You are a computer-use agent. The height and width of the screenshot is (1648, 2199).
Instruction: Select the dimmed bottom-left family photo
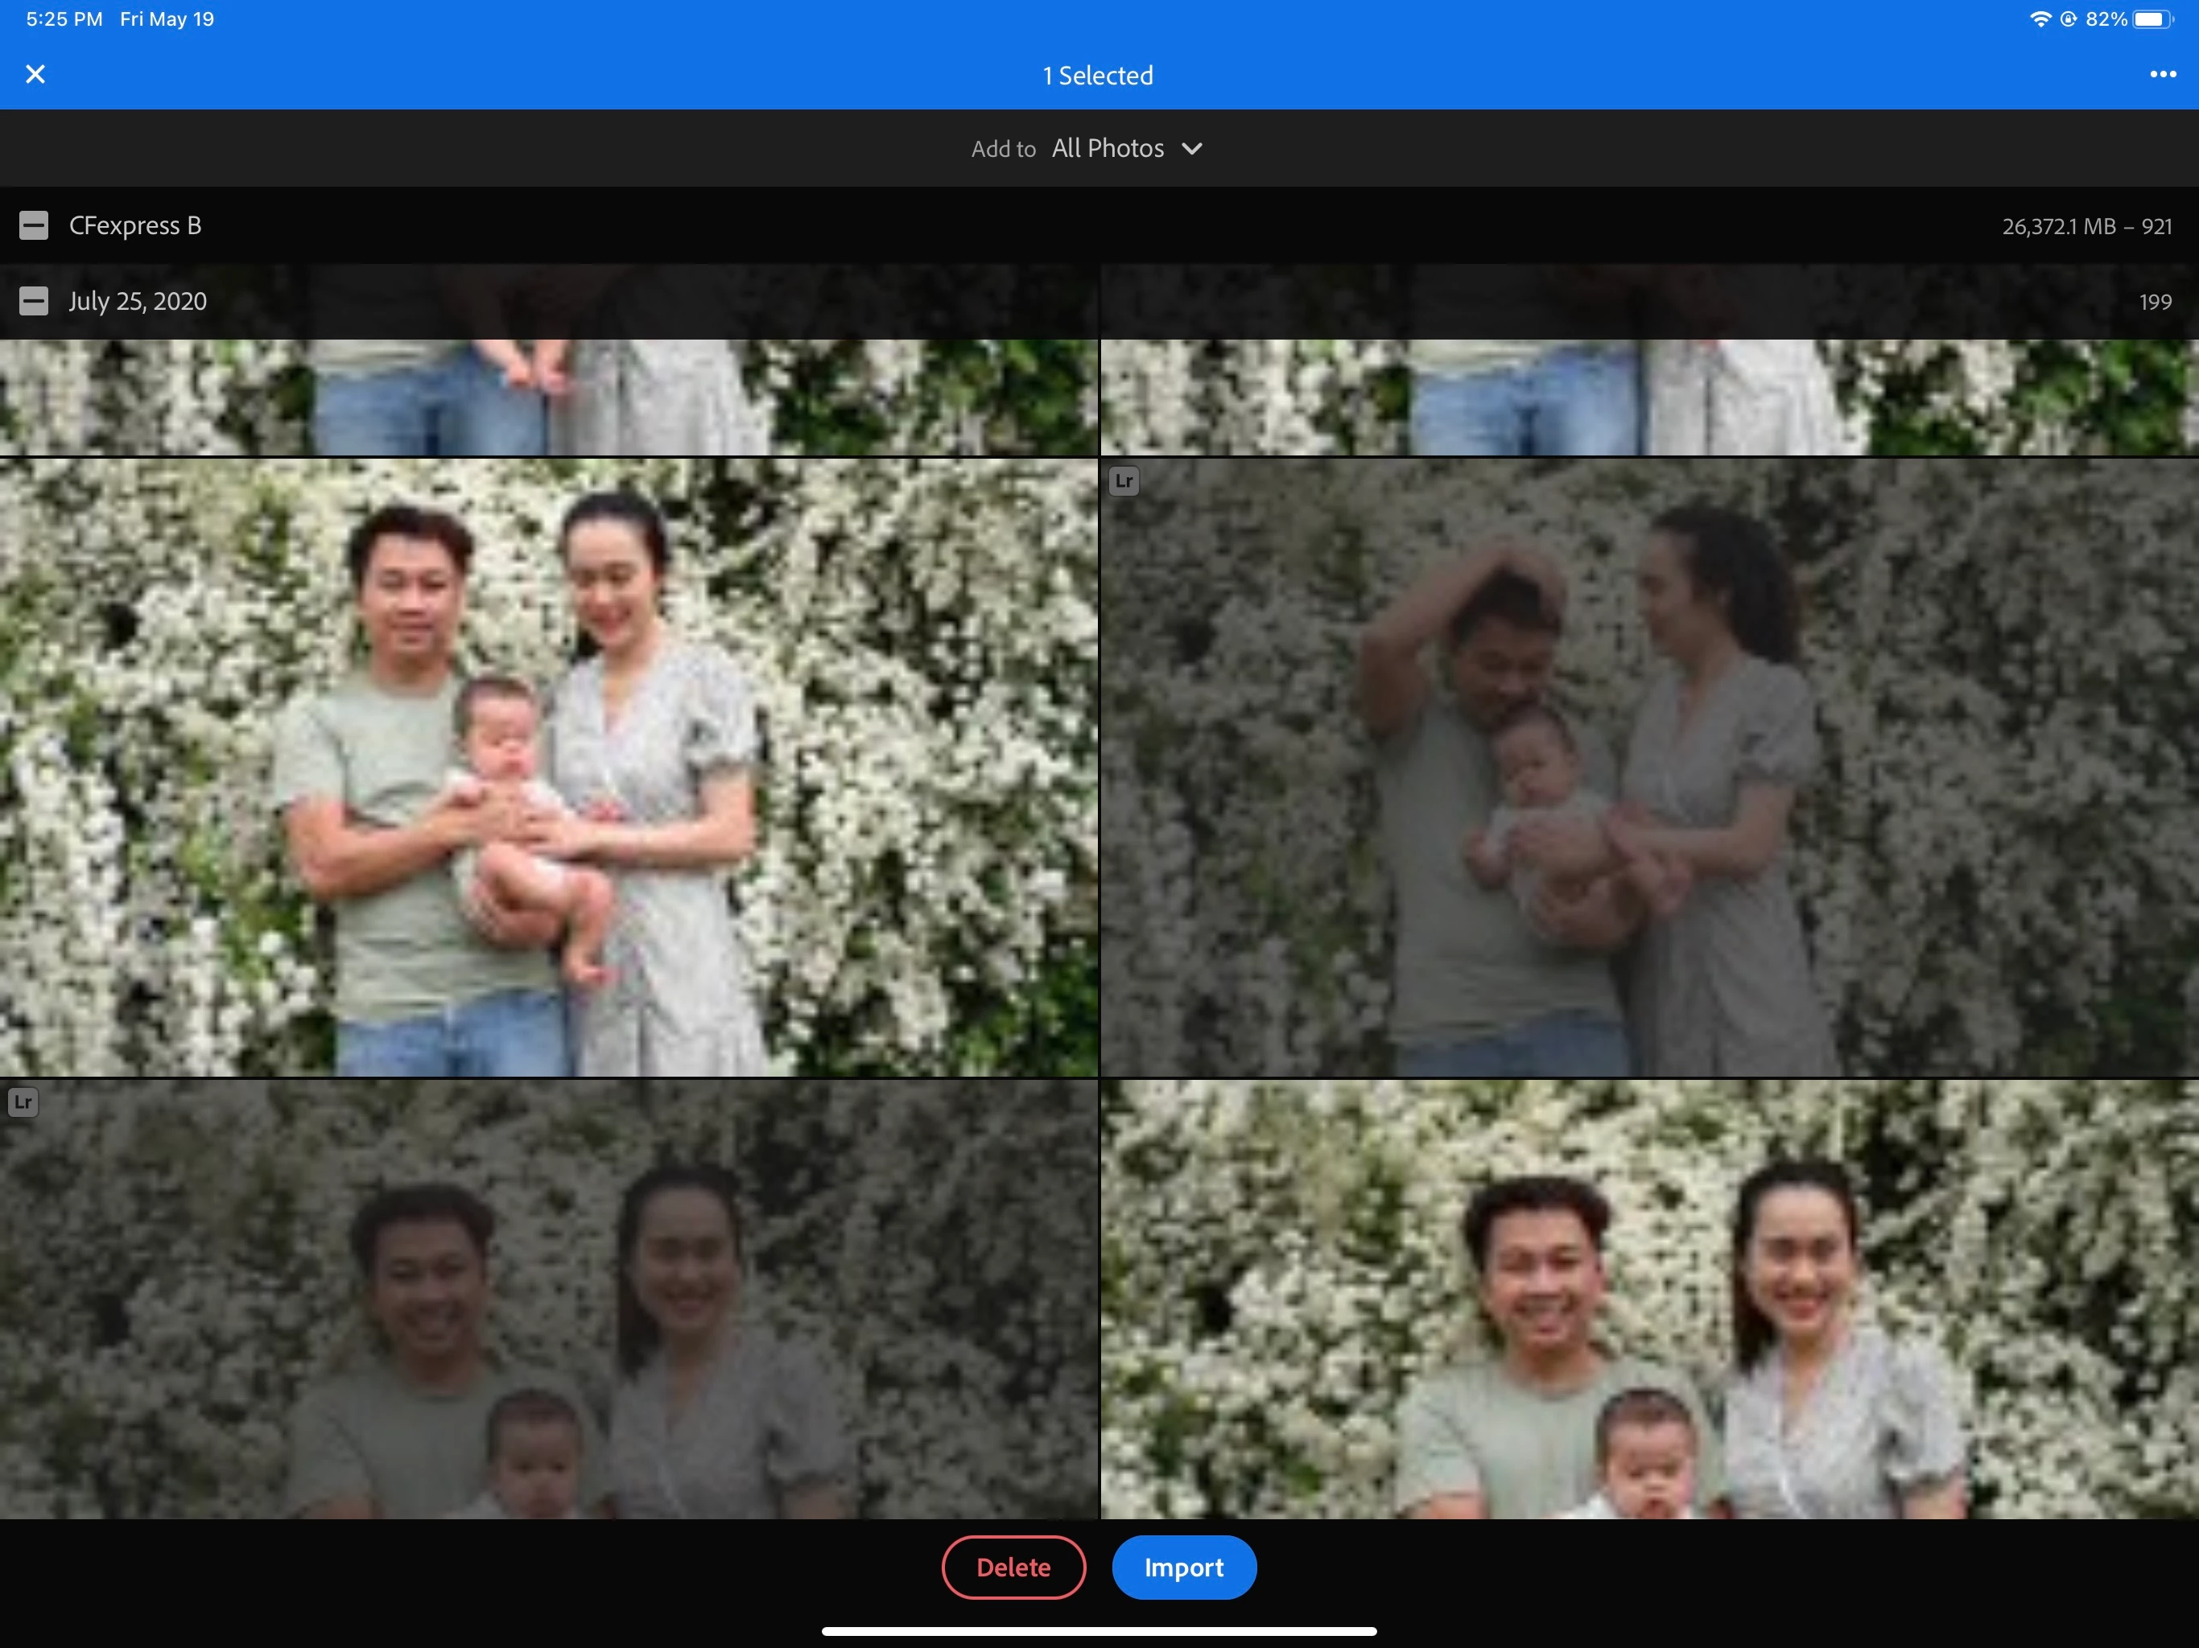pos(549,1298)
